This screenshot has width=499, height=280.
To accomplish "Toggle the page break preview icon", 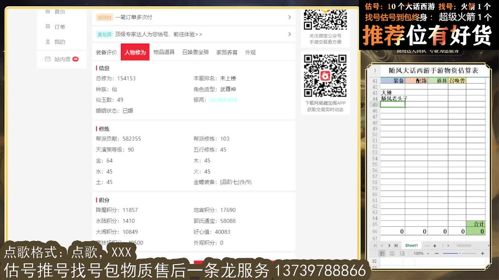I will (x=402, y=253).
